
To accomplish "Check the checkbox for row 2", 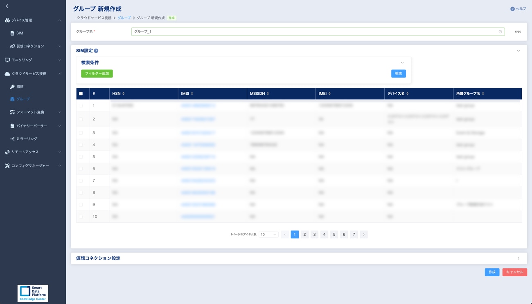I will [81, 119].
